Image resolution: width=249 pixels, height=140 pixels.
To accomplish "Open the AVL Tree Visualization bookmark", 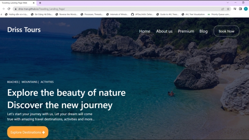I will pos(193,14).
